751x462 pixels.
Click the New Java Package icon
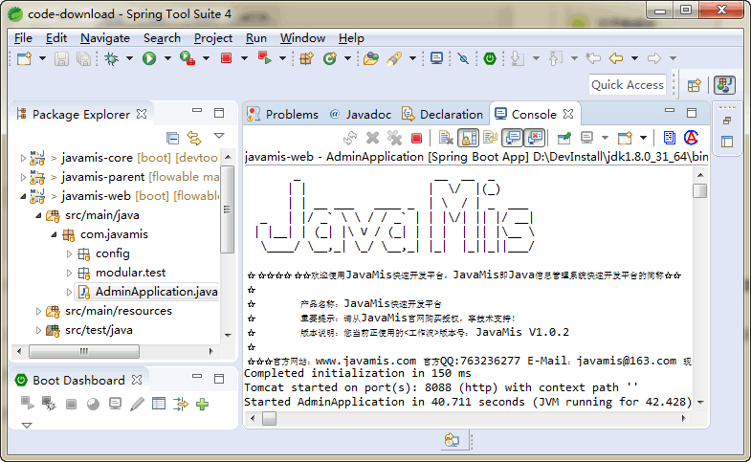tap(306, 58)
